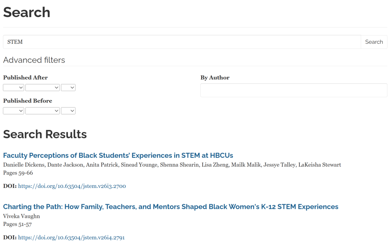
Task: Click the Advanced filters heading
Action: point(34,60)
